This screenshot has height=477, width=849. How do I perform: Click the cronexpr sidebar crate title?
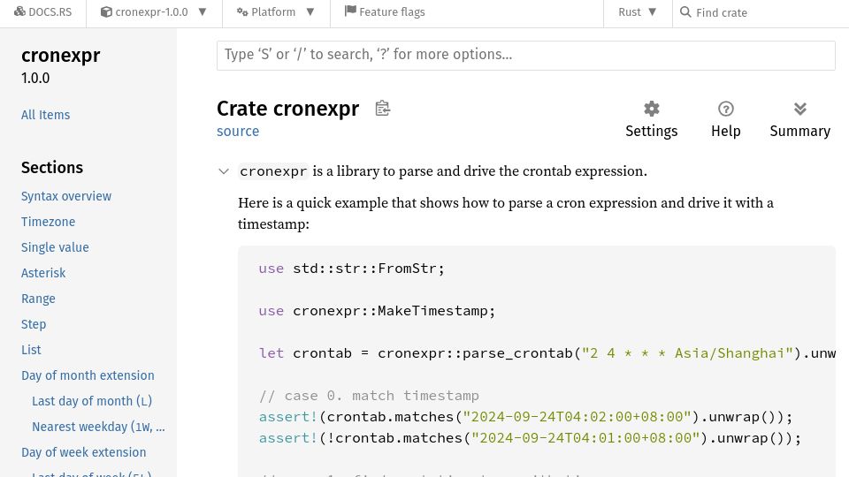point(61,55)
